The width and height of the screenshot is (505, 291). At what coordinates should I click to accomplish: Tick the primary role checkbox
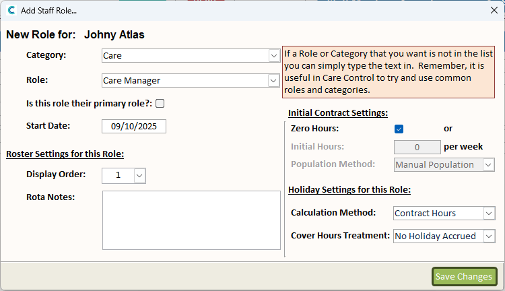(160, 103)
